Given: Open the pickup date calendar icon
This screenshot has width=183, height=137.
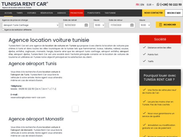Looking at the screenshot, I should click(86, 25).
